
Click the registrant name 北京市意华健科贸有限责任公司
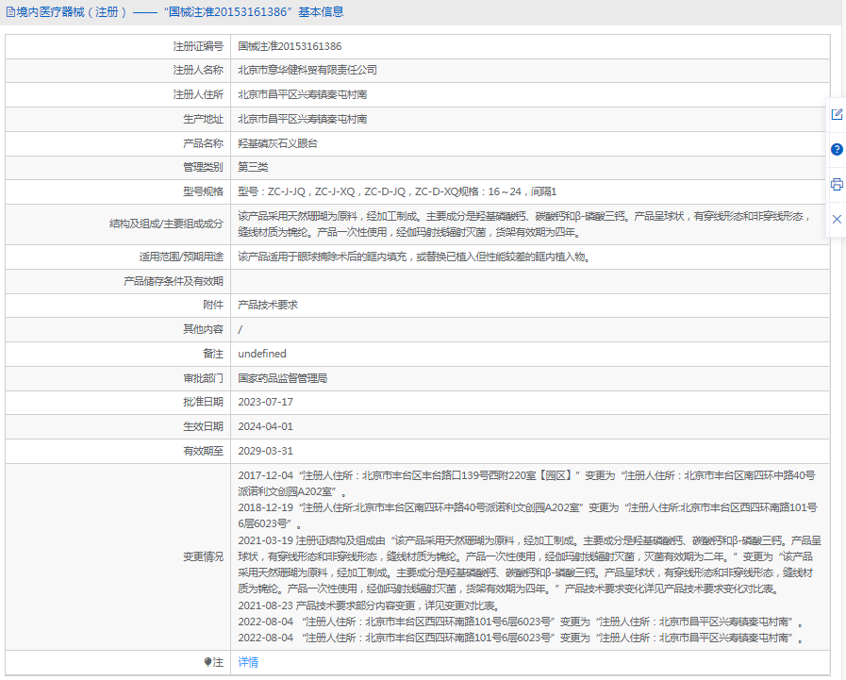(x=307, y=70)
